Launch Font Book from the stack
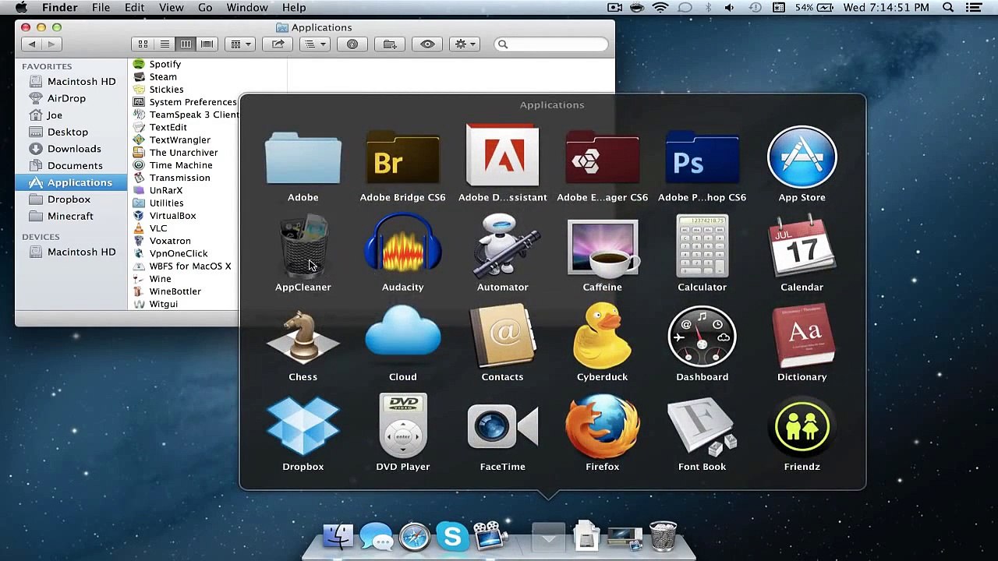This screenshot has width=998, height=561. click(702, 425)
